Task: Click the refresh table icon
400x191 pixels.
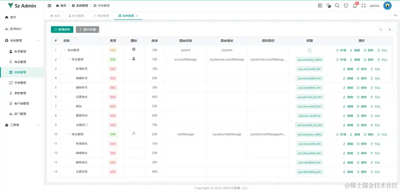Action: click(x=381, y=30)
